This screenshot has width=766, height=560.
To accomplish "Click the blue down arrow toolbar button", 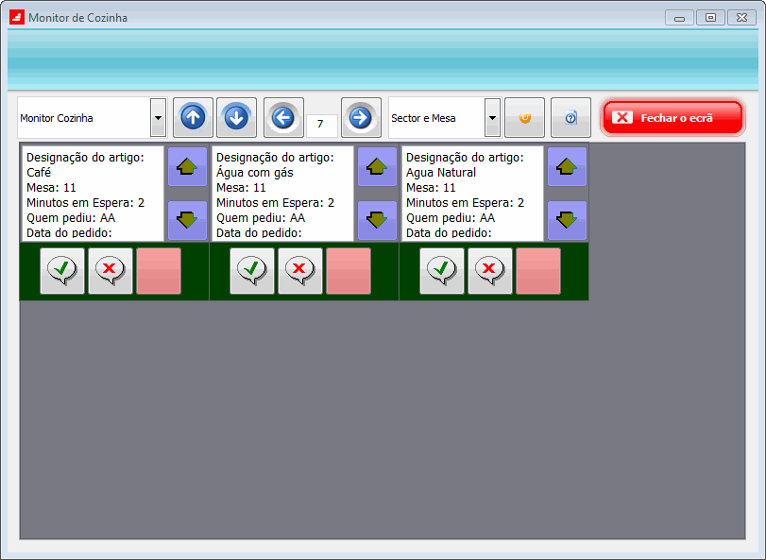I will coord(236,118).
